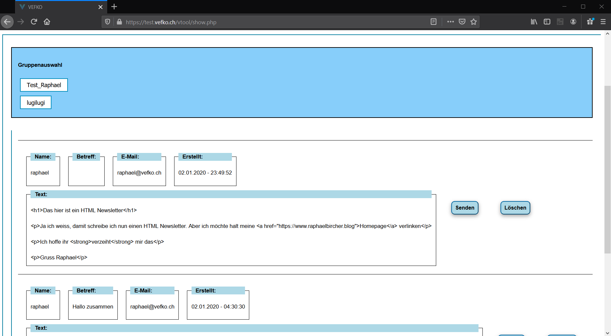Select the lugilugi group
This screenshot has width=611, height=336.
[36, 103]
